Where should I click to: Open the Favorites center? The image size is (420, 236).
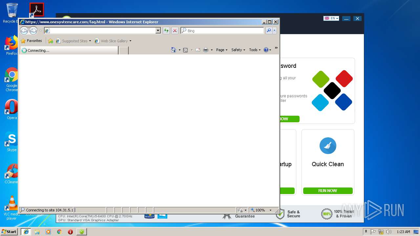(x=31, y=41)
